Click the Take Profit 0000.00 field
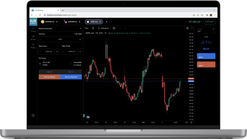 pyautogui.click(x=72, y=52)
